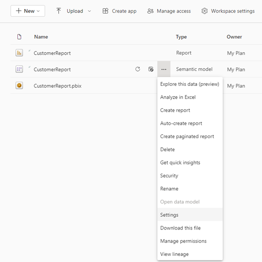Click the schedule refresh icon for CustomerReport

151,69
